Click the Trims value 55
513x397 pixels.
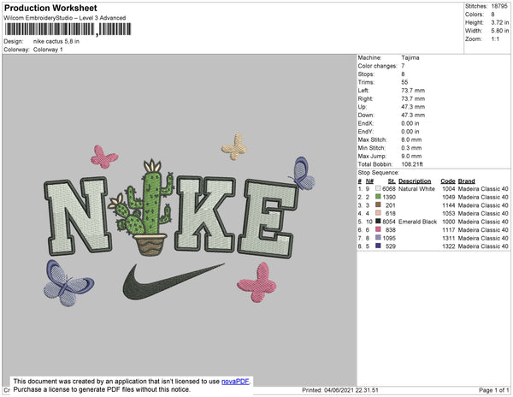404,82
